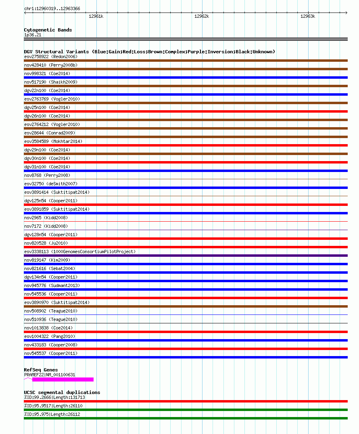Click esv3890970 (Suktitipat2014) label

click(57, 302)
